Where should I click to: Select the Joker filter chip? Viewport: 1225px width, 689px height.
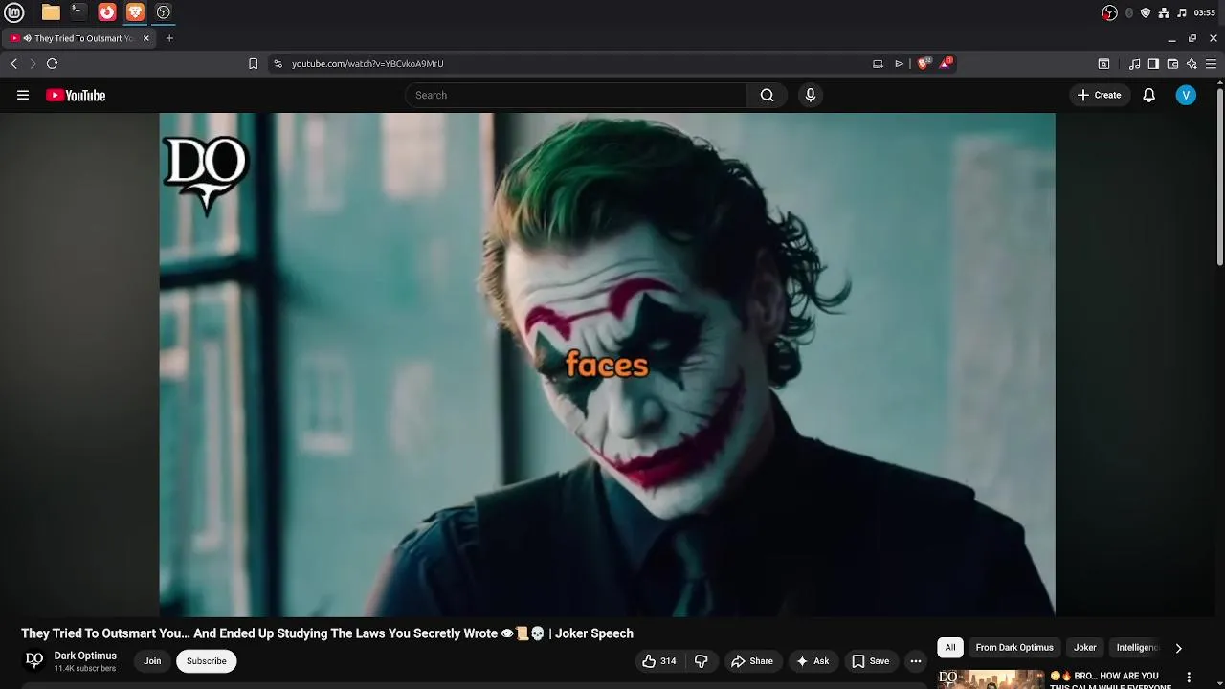[1085, 648]
